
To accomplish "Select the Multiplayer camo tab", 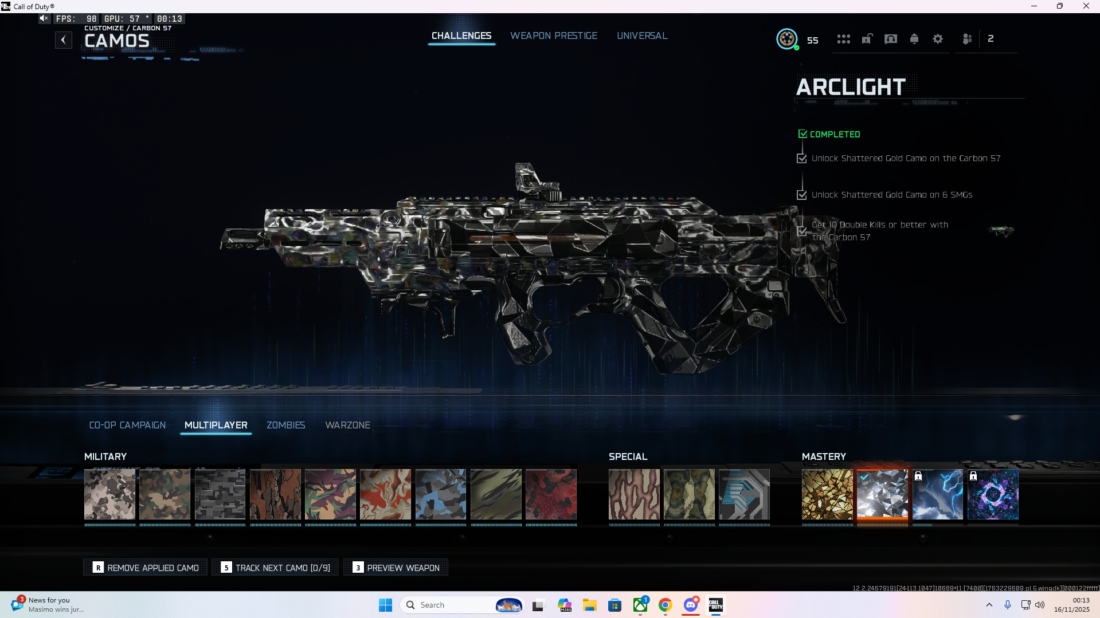I will (x=216, y=425).
